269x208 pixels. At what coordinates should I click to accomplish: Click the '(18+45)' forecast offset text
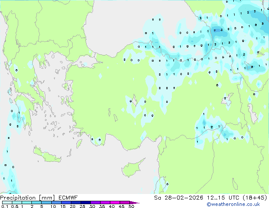[255, 198]
